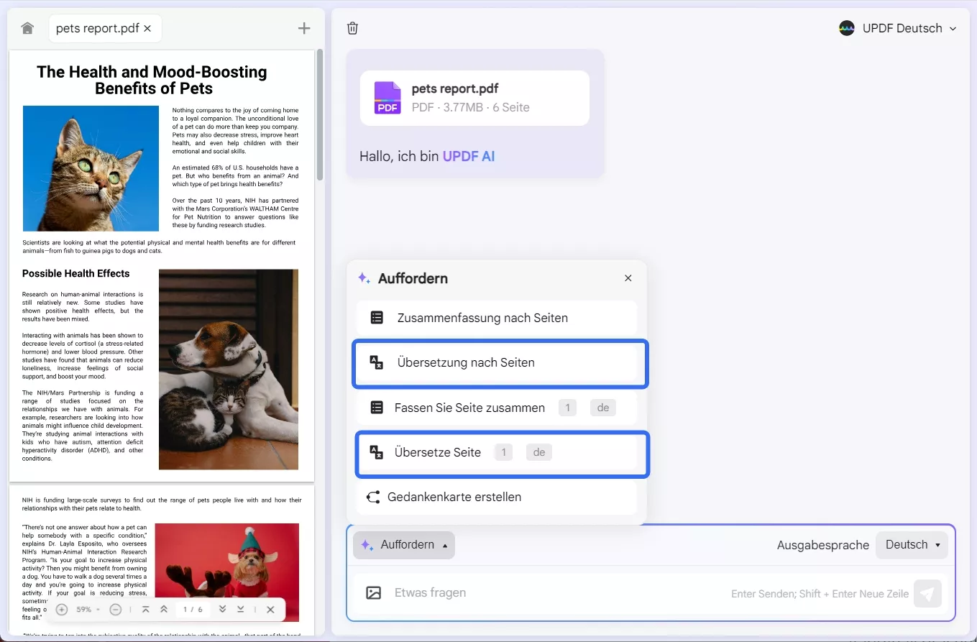The width and height of the screenshot is (977, 642).
Task: Click the PDF vertical scrollbar
Action: pos(320,115)
